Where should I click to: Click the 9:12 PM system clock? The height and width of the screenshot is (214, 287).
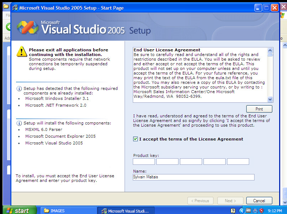tap(275, 211)
